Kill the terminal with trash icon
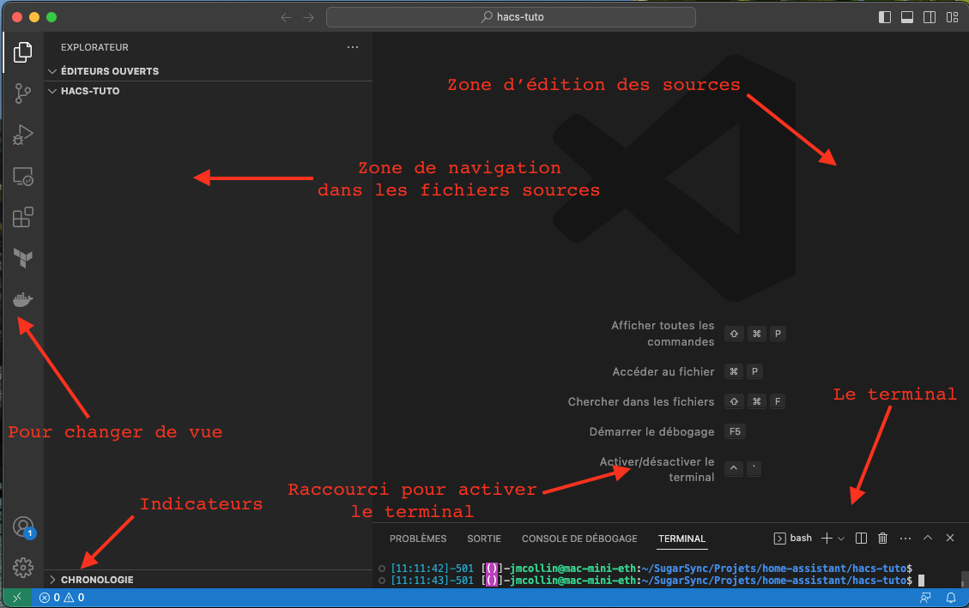The width and height of the screenshot is (969, 608). [882, 539]
